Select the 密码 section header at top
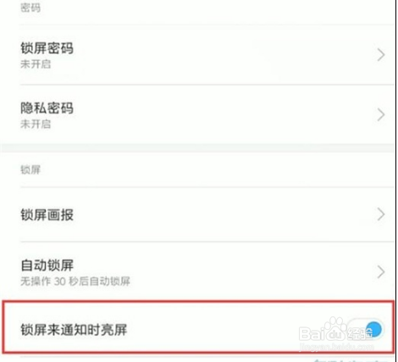The height and width of the screenshot is (362, 398). [30, 8]
